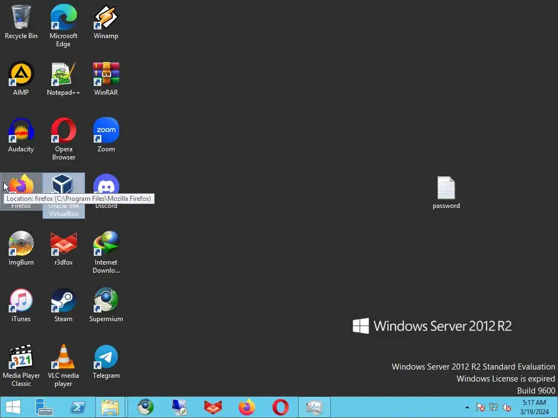The height and width of the screenshot is (418, 558).
Task: Open the clock showing 5:17 AM
Action: click(x=534, y=407)
